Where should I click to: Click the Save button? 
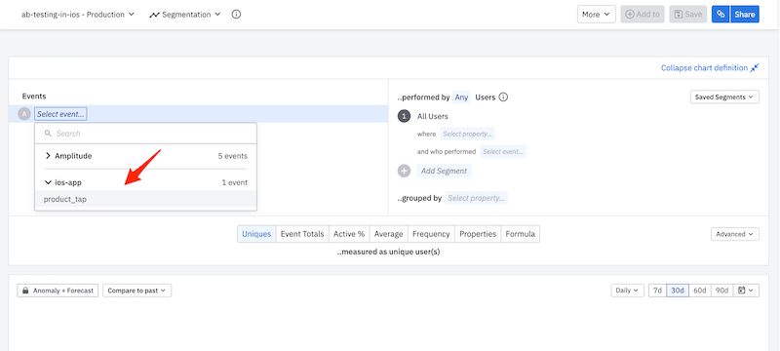click(688, 15)
